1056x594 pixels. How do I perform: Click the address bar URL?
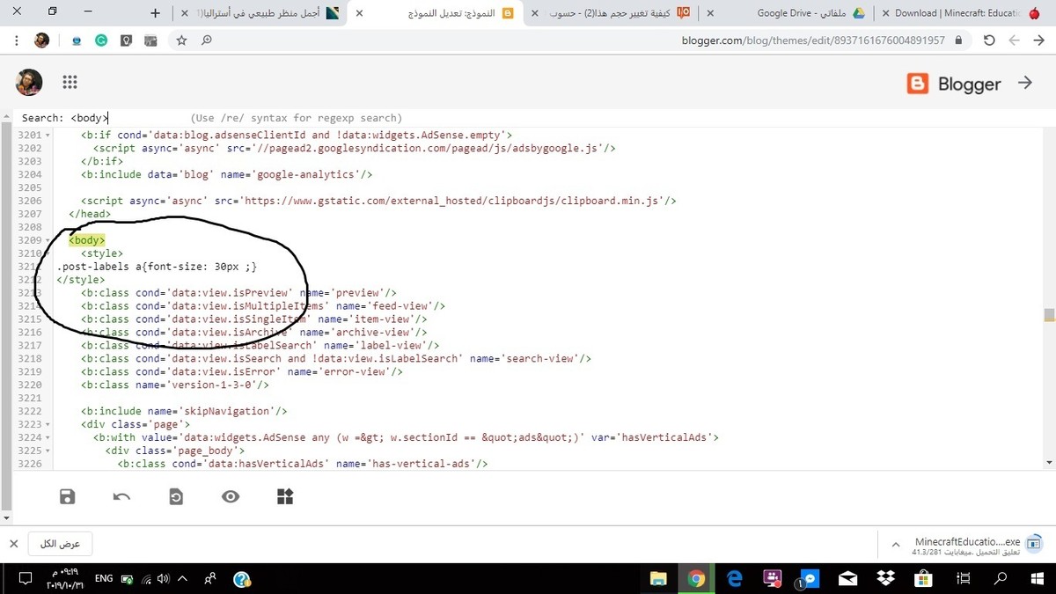813,40
